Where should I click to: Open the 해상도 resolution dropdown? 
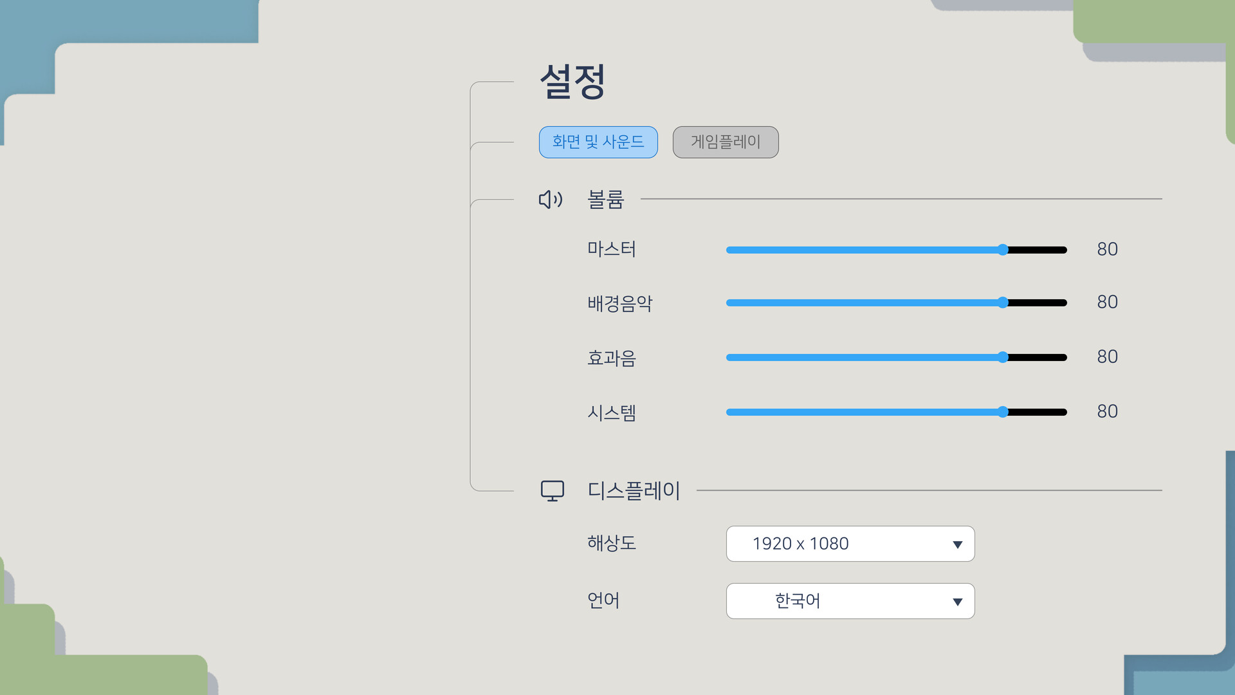pos(850,544)
